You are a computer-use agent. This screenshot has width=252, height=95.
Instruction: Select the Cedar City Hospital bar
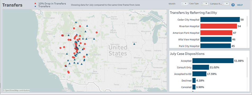[220, 20]
